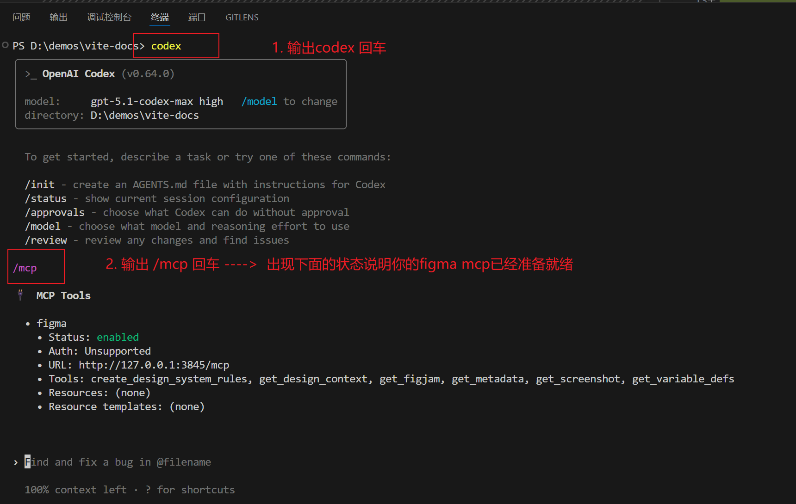Click the blue /model command text

pyautogui.click(x=259, y=102)
